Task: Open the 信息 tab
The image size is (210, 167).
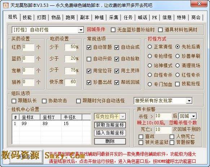Action: click(167, 17)
